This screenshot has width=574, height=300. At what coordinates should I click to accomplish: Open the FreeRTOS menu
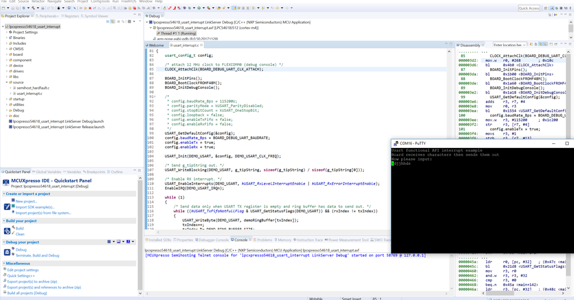(129, 2)
